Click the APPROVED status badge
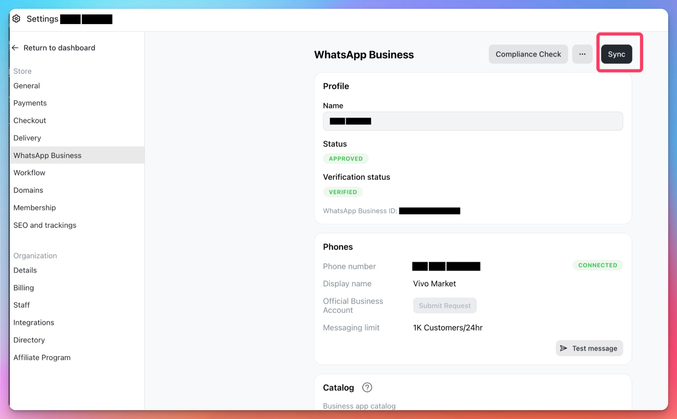Viewport: 677px width, 419px height. (x=346, y=159)
